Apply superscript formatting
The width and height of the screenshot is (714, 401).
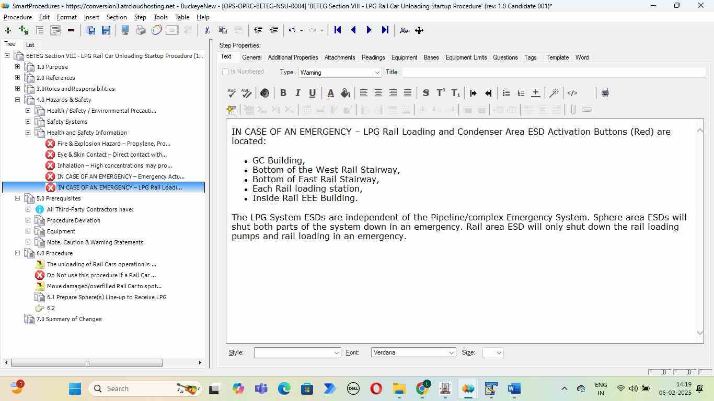(441, 93)
